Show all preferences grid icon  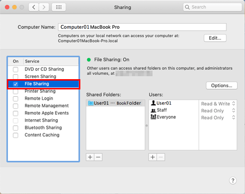(59, 7)
